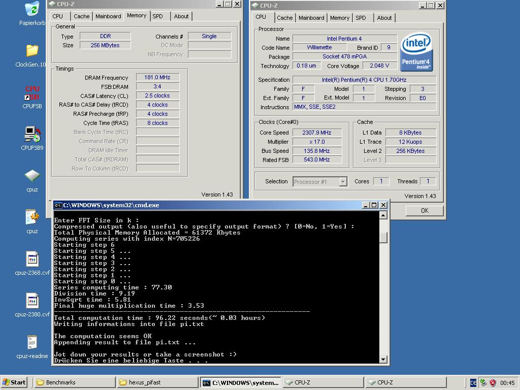The height and width of the screenshot is (390, 520).
Task: Open SPD tab in left CPU-Z window
Action: click(x=158, y=16)
